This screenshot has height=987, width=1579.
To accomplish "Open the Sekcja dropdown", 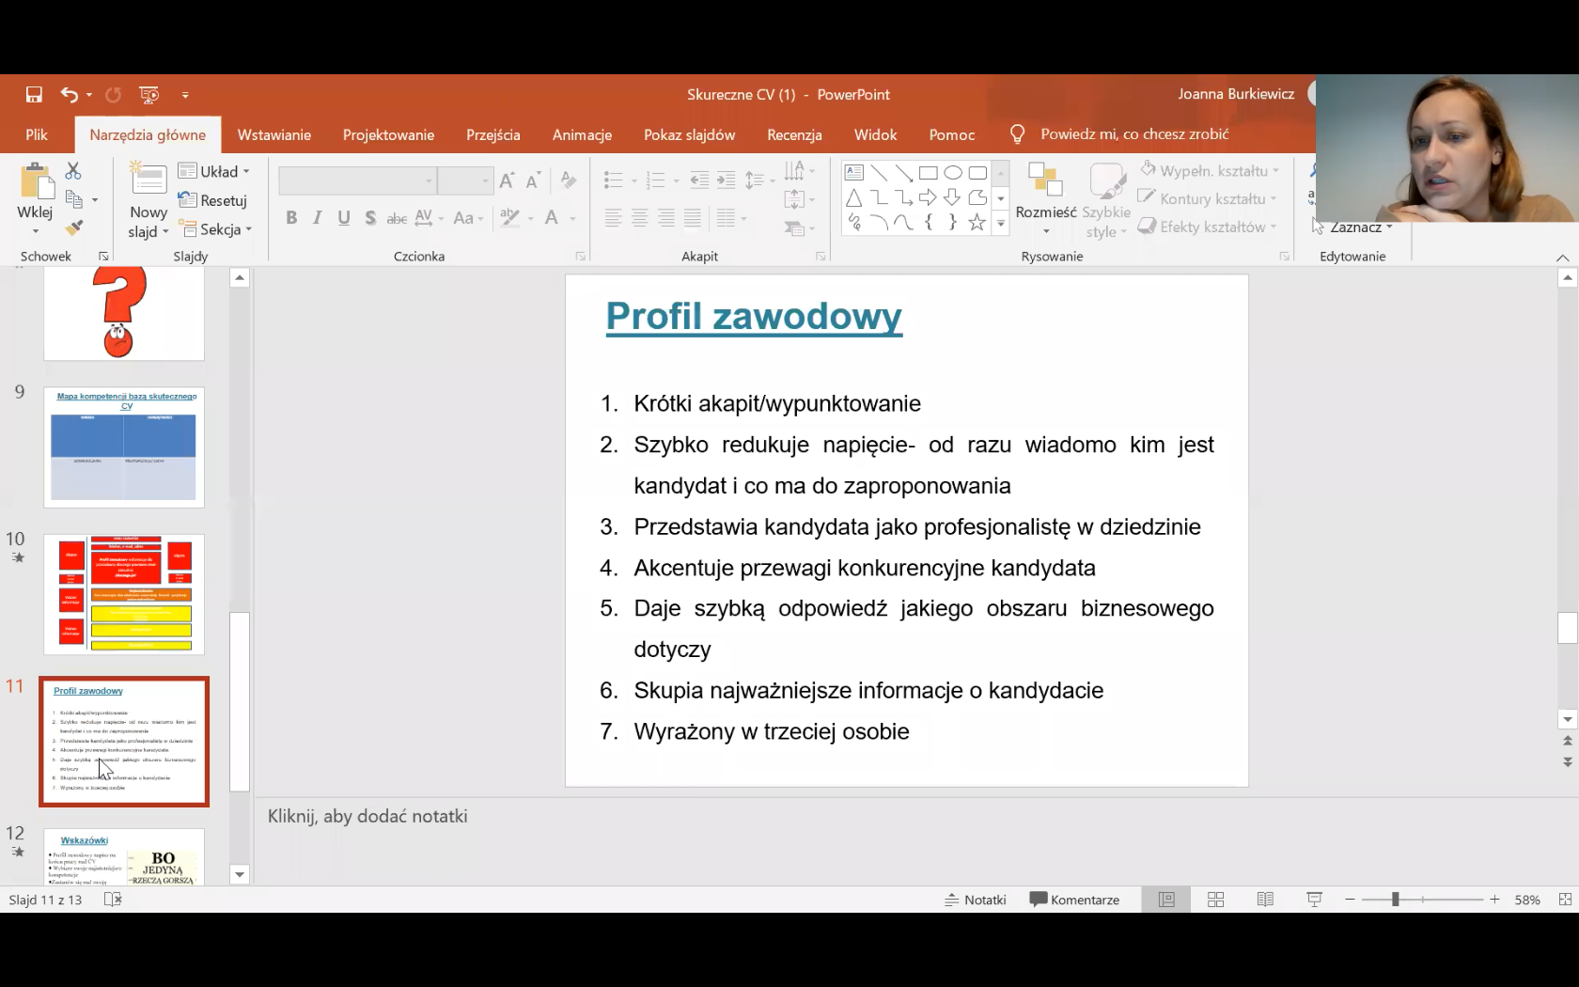I will pos(215,229).
